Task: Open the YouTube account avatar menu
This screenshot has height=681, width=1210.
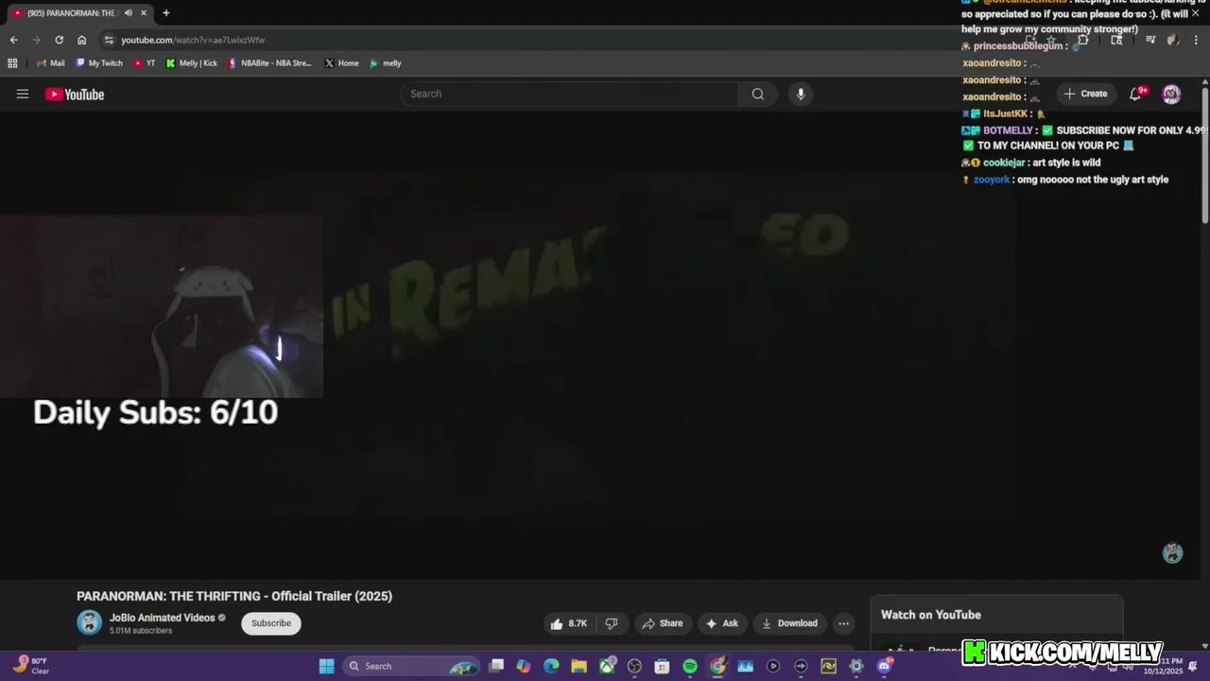Action: click(x=1171, y=94)
